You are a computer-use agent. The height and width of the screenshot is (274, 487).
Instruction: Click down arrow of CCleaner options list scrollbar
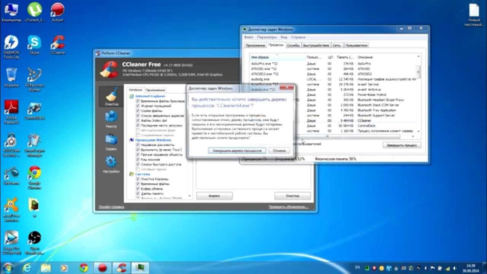point(189,196)
